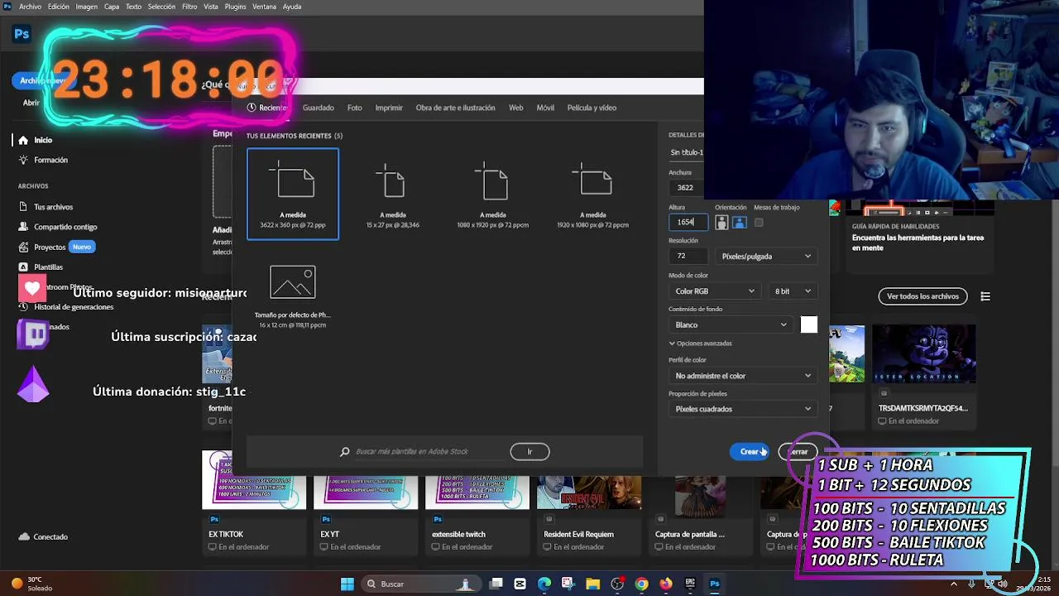Click the Ir button for Adobe Stock search

coord(529,451)
